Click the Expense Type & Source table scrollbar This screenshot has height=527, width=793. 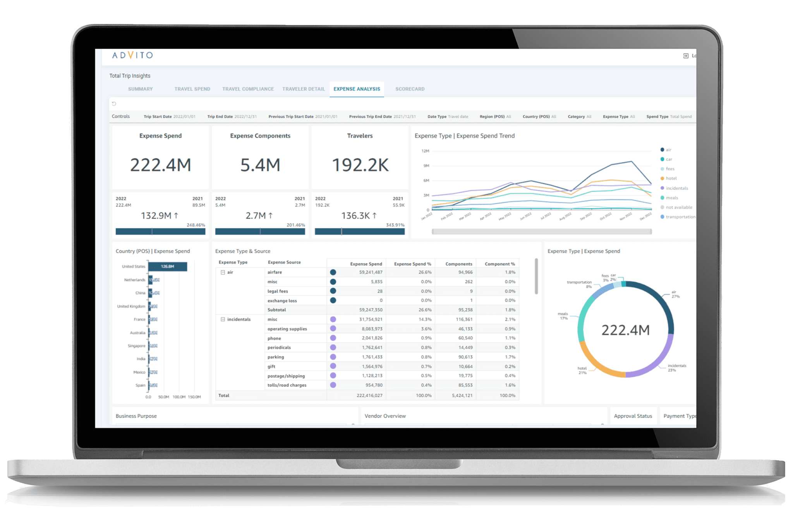coord(536,276)
